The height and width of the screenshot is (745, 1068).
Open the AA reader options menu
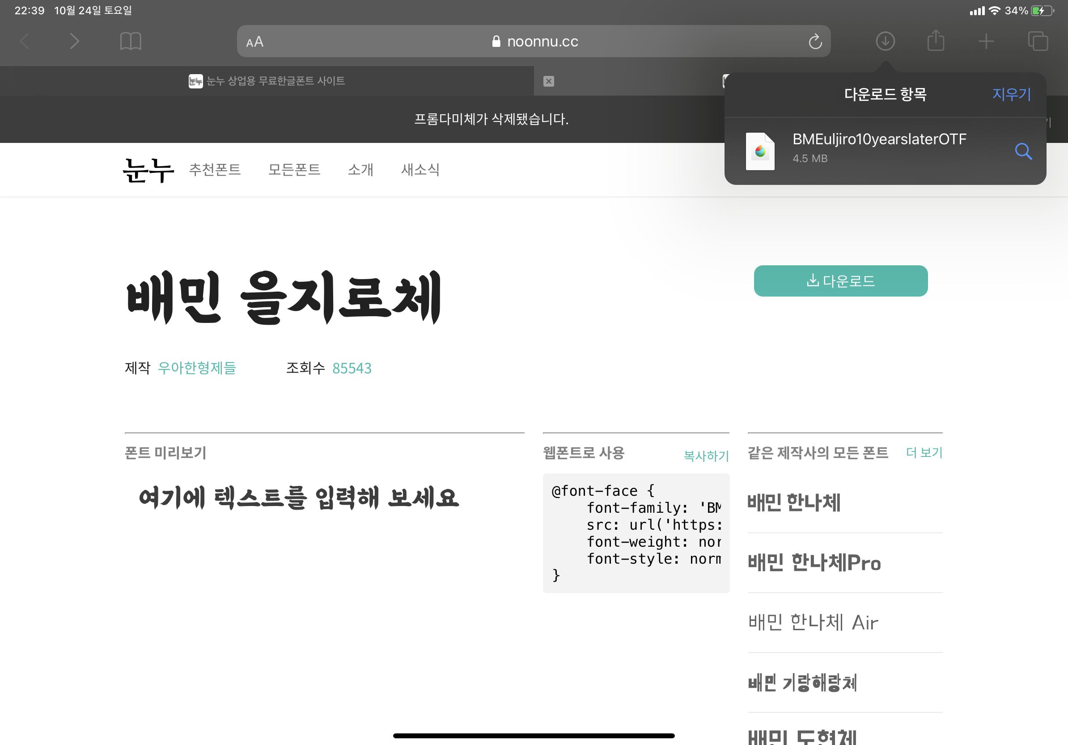click(255, 42)
